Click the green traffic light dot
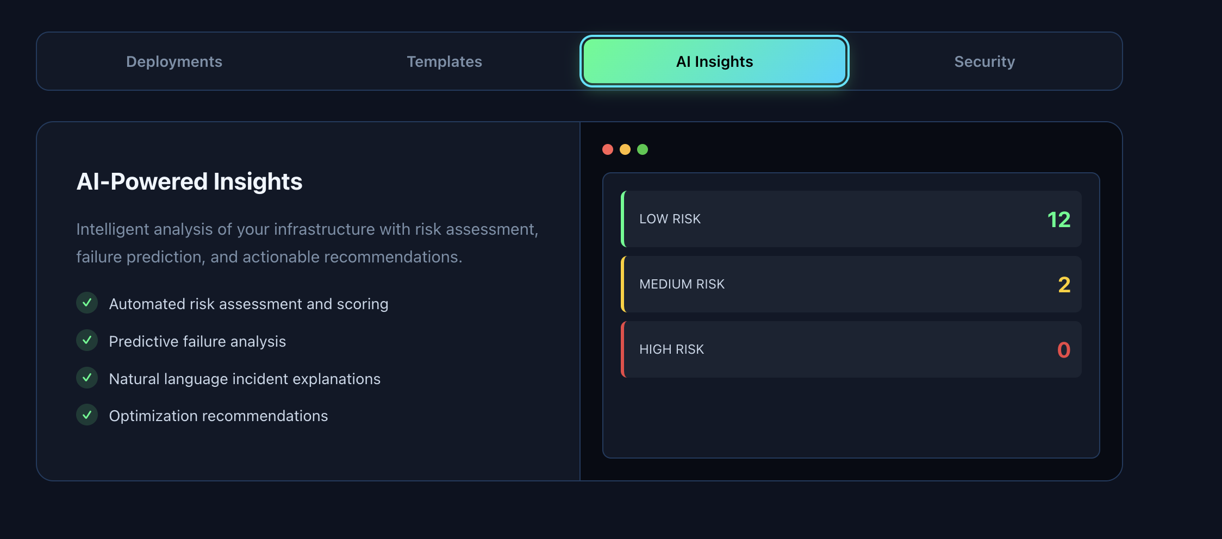Viewport: 1222px width, 539px height. (643, 149)
